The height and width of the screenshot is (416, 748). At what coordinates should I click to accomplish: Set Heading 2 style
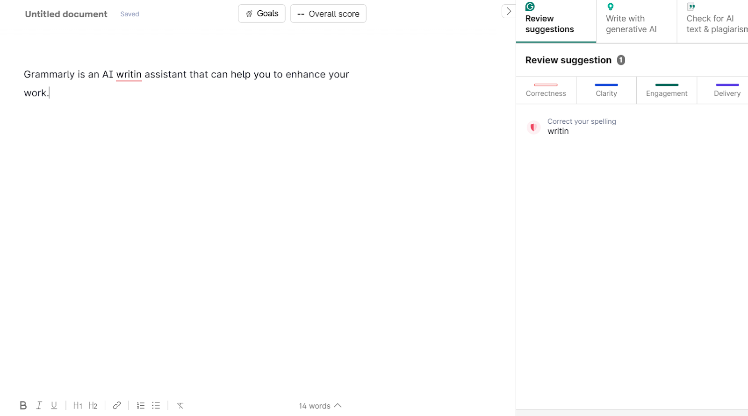pos(93,405)
